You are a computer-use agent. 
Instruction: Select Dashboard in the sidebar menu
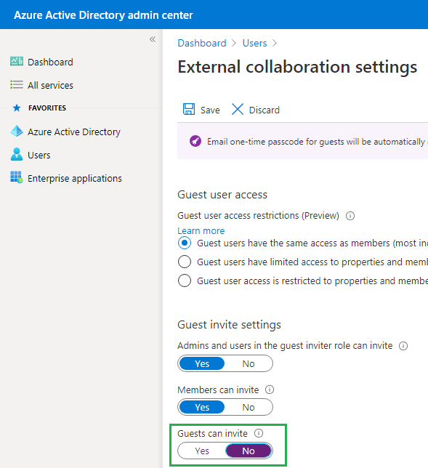point(50,62)
